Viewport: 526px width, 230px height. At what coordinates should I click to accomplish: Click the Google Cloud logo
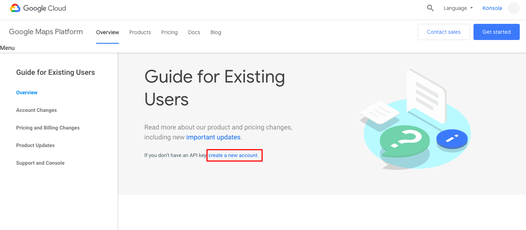point(38,8)
